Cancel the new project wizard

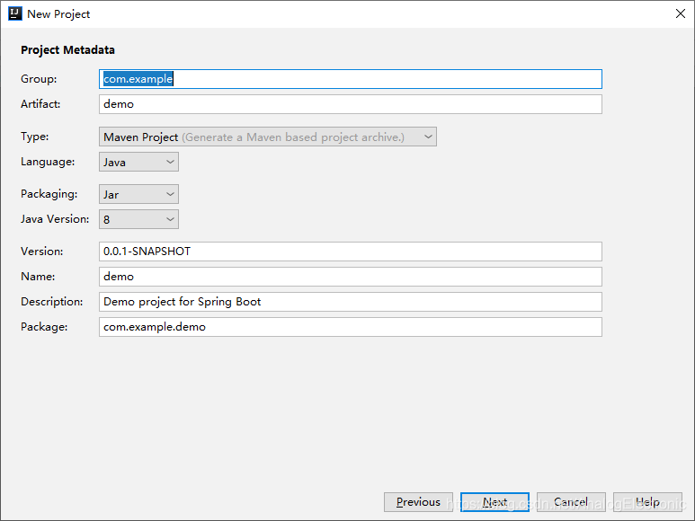571,502
